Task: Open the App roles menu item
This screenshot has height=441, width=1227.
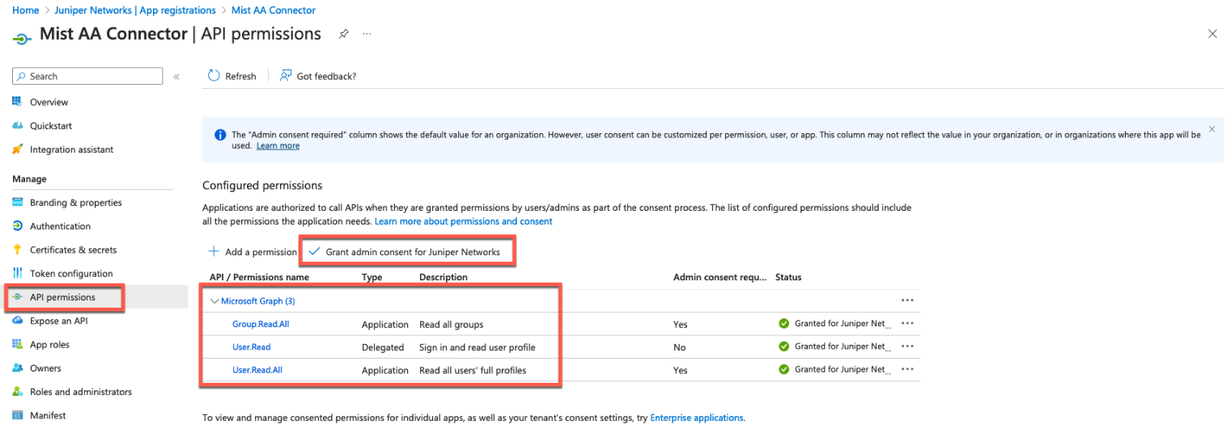Action: 49,344
